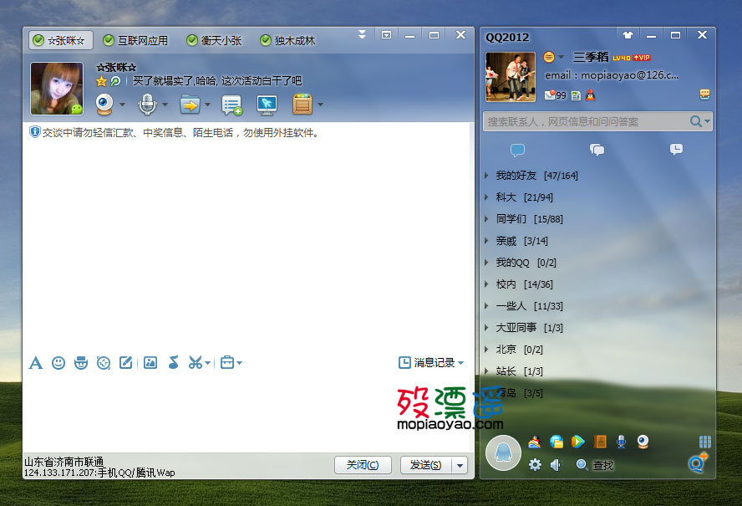
Task: Open the font settings letter A icon
Action: point(35,363)
